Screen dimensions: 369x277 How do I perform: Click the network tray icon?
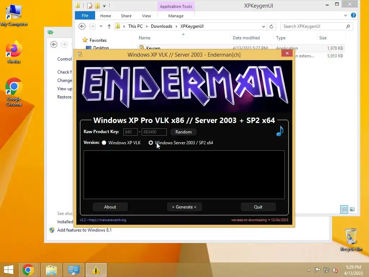point(326,270)
